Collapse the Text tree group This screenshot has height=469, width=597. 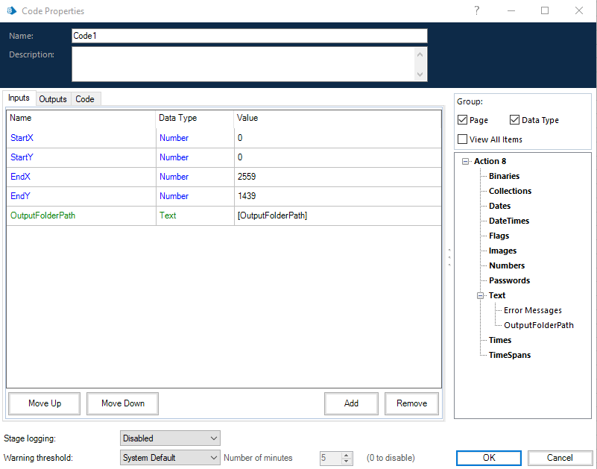coord(481,295)
